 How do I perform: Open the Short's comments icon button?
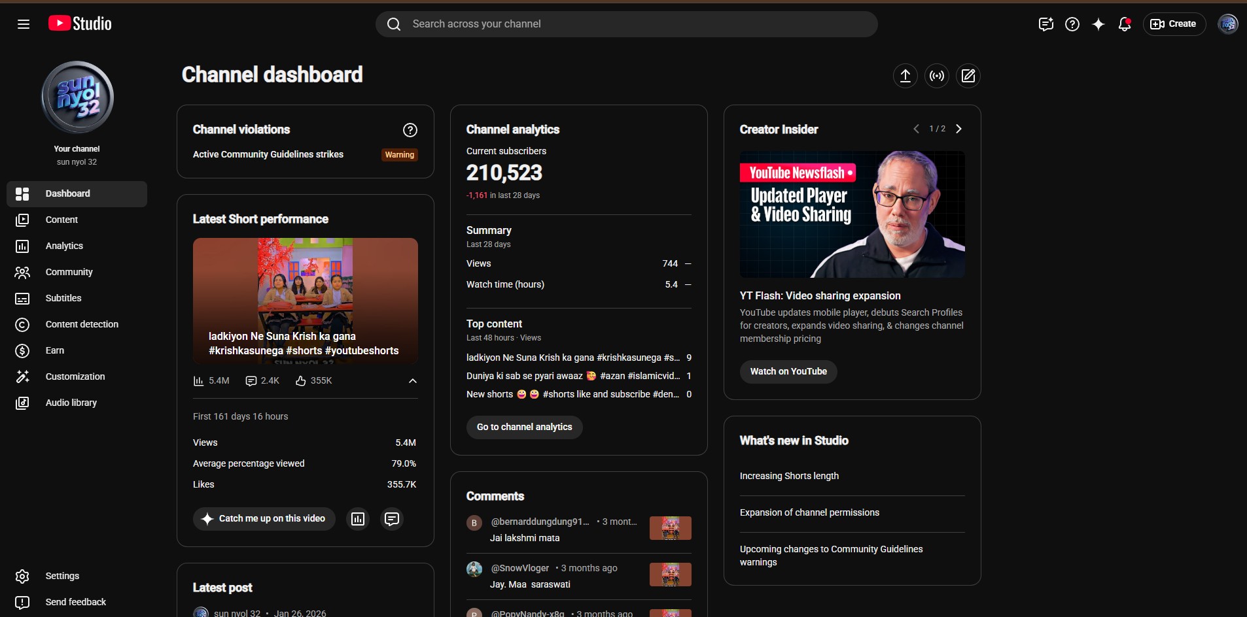tap(392, 519)
